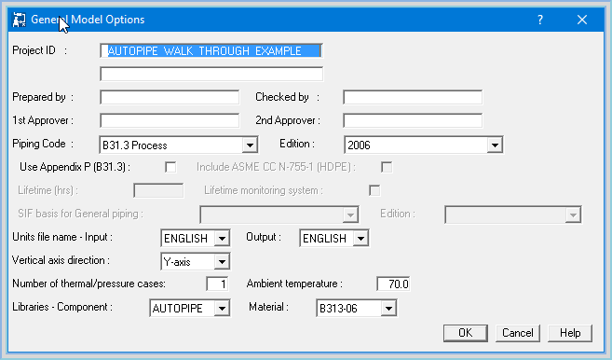This screenshot has height=360, width=612.
Task: Toggle Lifetime monitoring system checkbox
Action: (374, 191)
